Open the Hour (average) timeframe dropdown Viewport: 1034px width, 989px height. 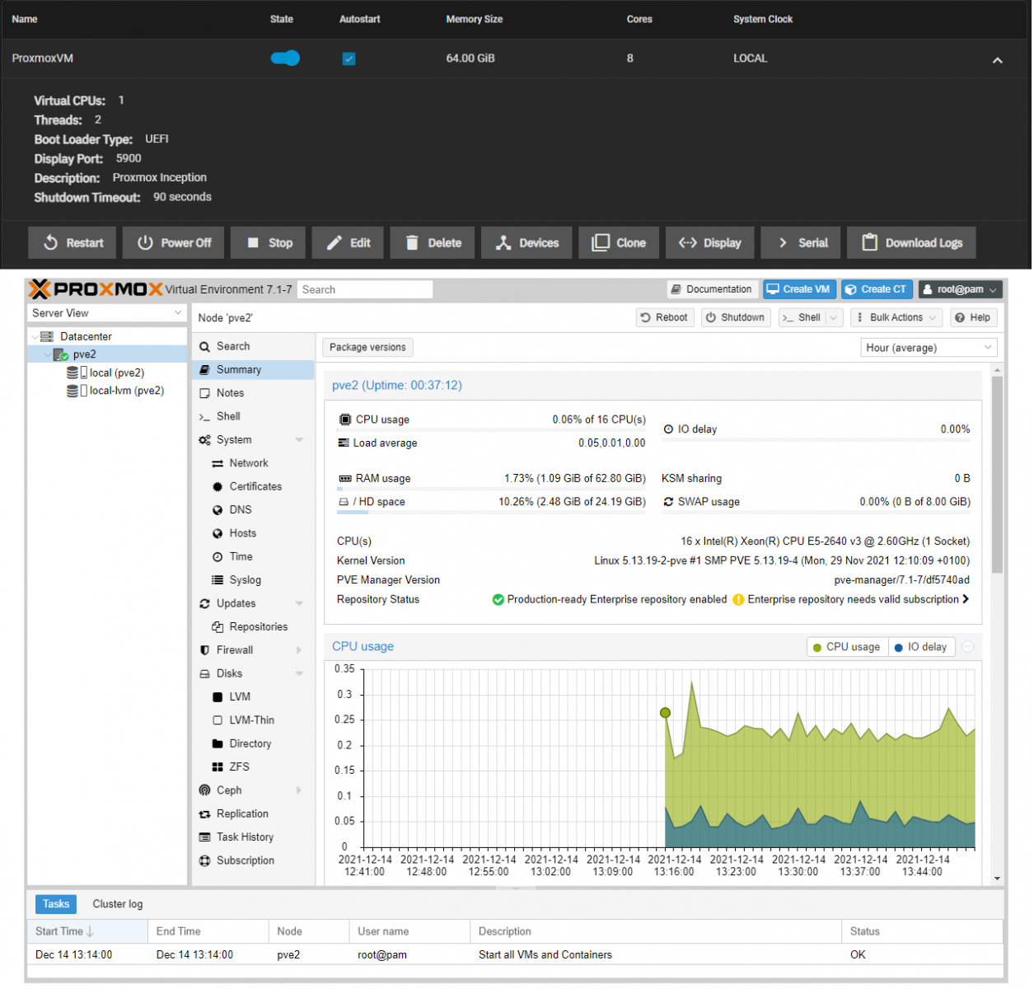coord(929,349)
